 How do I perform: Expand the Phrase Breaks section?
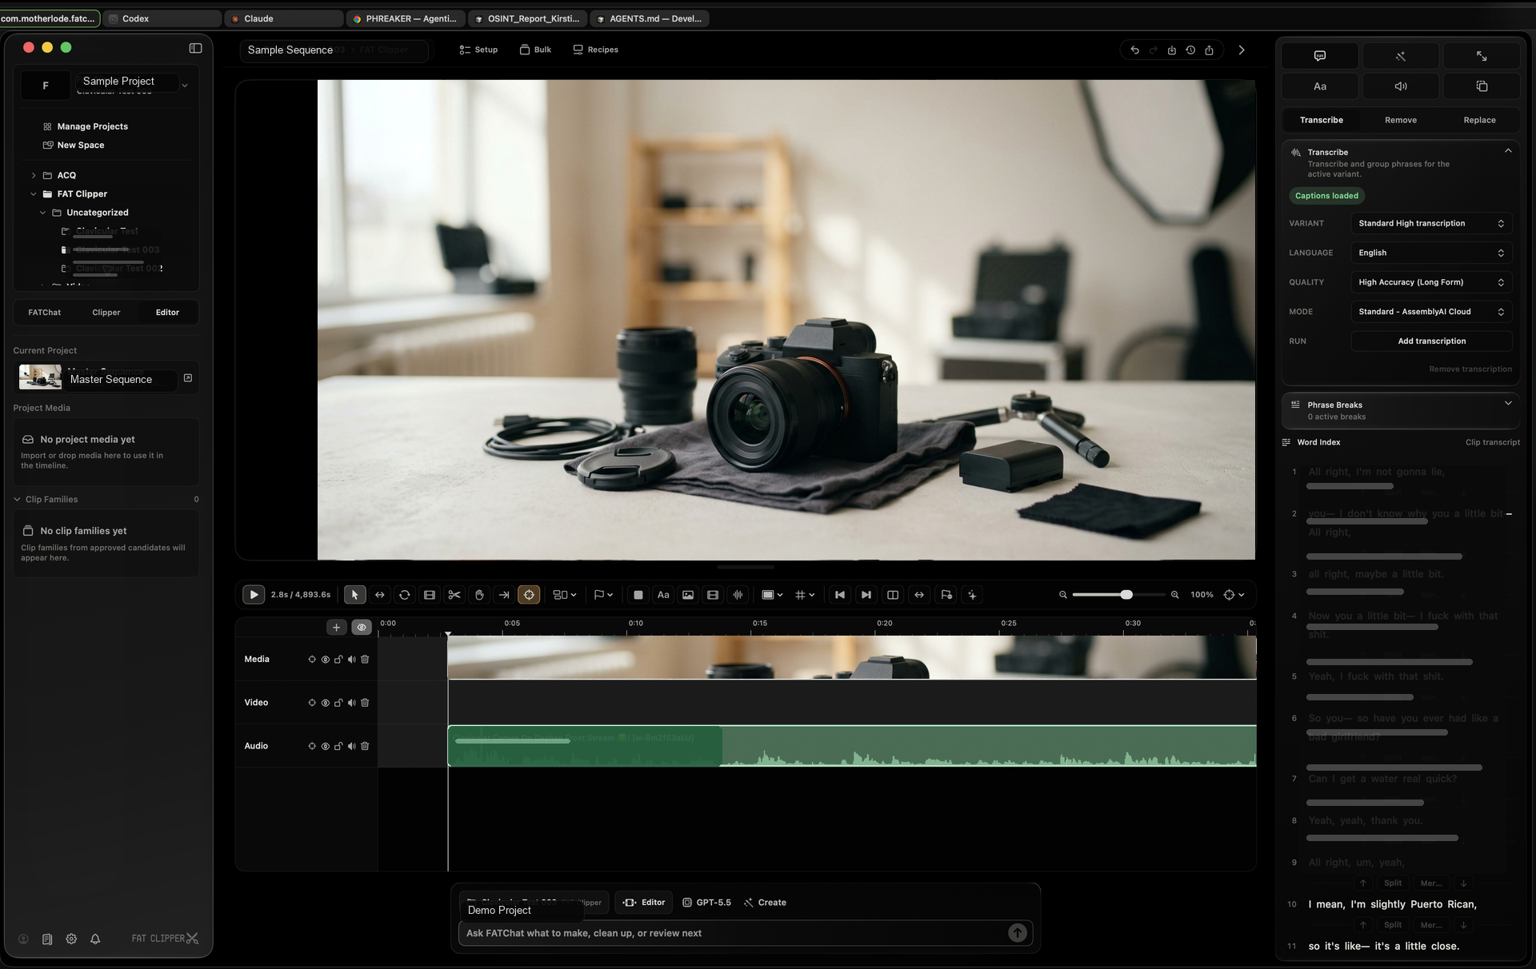(x=1508, y=403)
